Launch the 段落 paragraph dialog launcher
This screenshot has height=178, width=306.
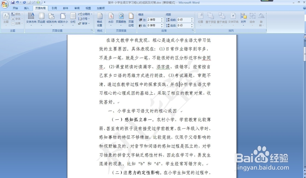click(192, 30)
